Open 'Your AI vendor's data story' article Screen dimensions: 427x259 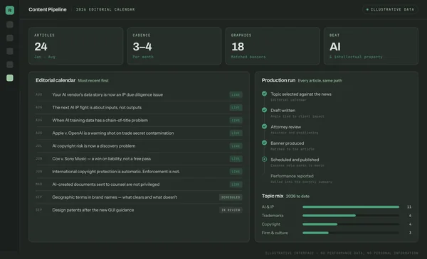(x=107, y=95)
